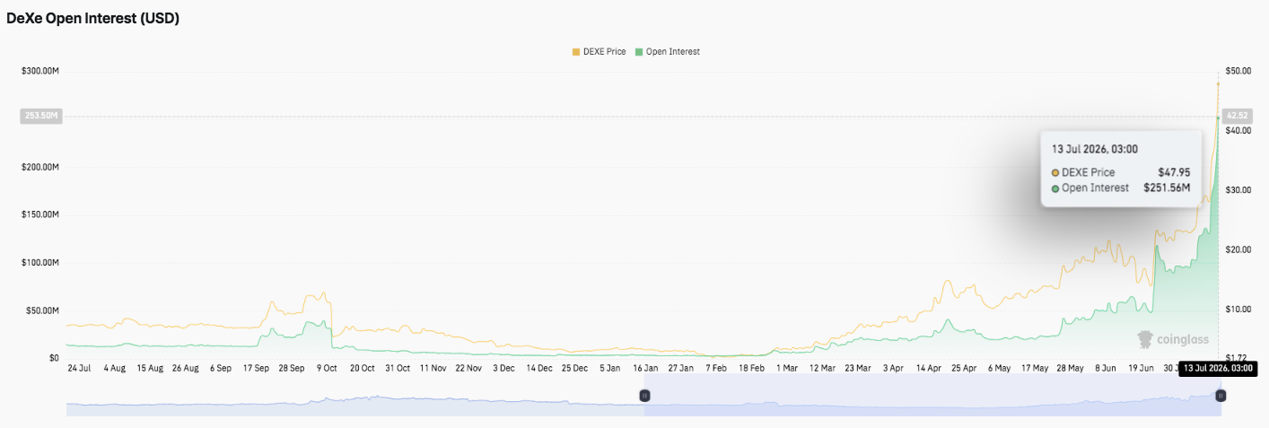This screenshot has width=1269, height=428.
Task: Click the green Open Interest tooltip dot
Action: [x=1055, y=188]
